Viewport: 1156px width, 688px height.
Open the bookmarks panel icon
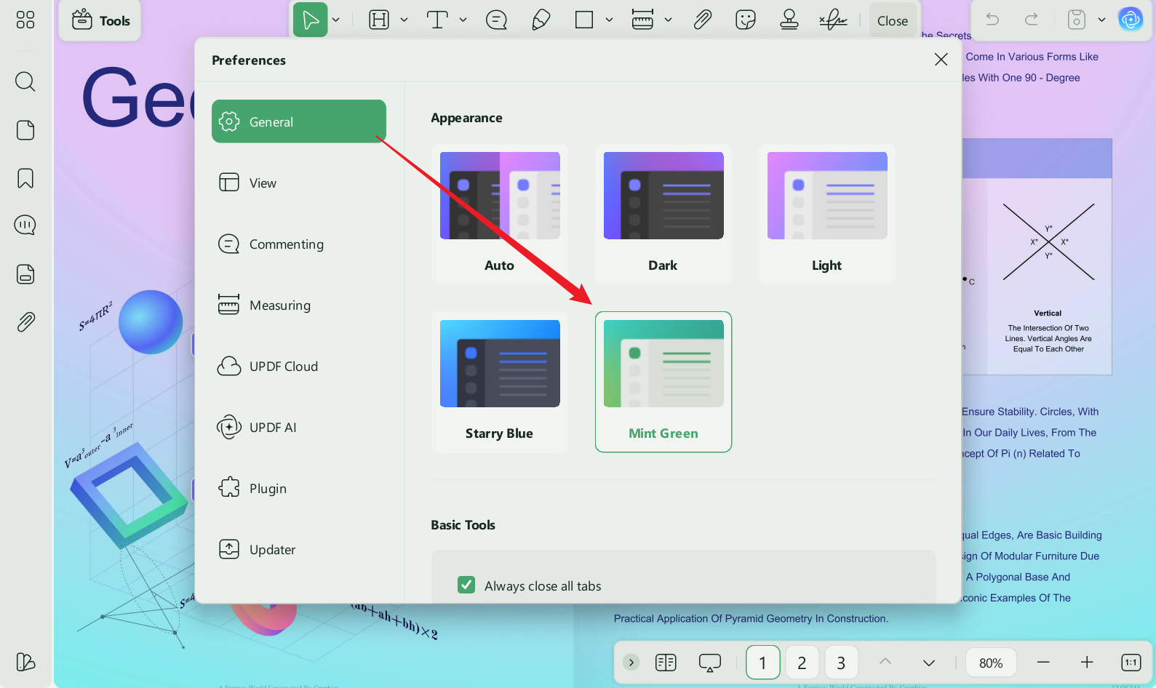pyautogui.click(x=25, y=178)
